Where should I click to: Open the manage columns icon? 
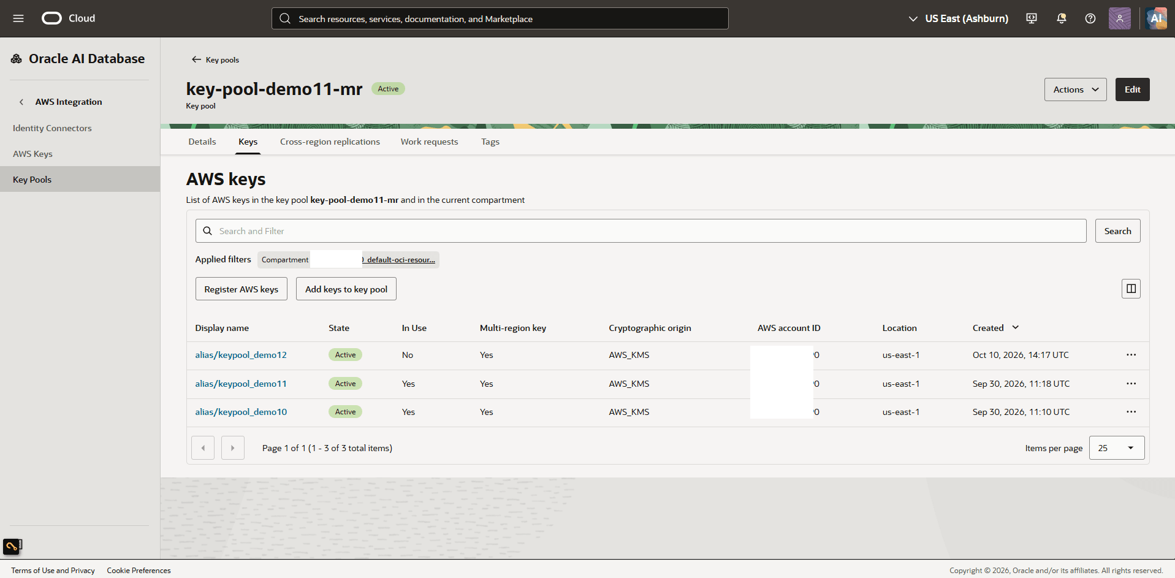click(1131, 289)
